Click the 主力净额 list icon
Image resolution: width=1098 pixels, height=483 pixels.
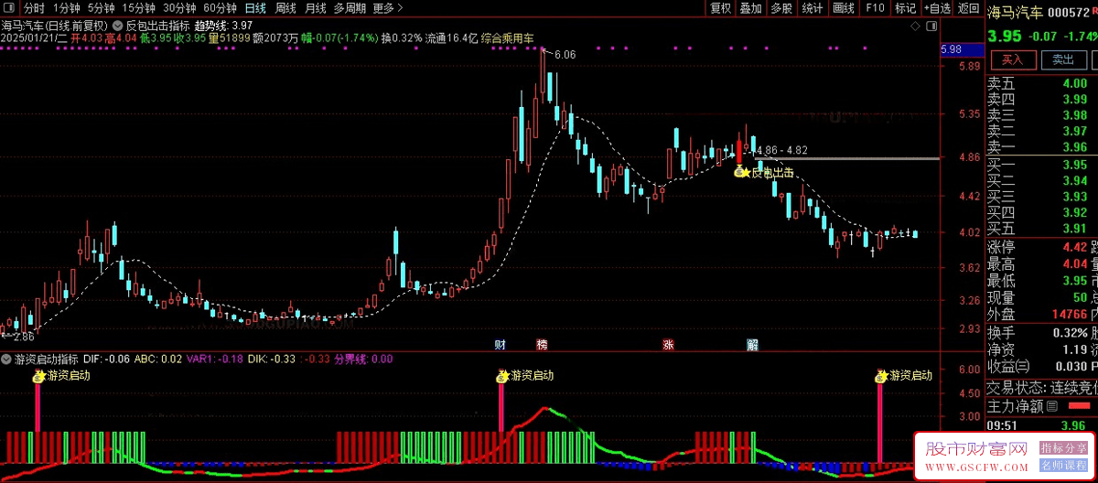pyautogui.click(x=1052, y=405)
